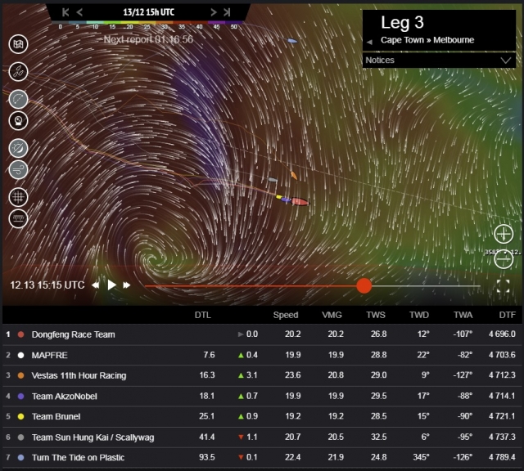Sort by TWS column header

(376, 315)
